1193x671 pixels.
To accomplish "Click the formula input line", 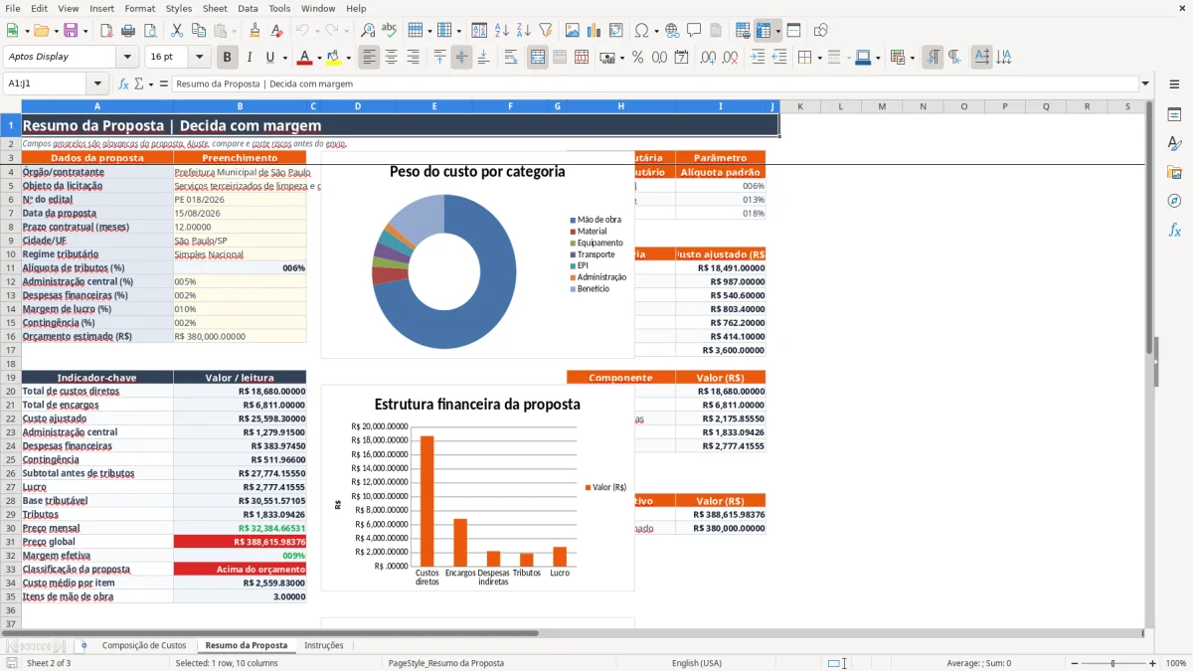I will pyautogui.click(x=654, y=84).
